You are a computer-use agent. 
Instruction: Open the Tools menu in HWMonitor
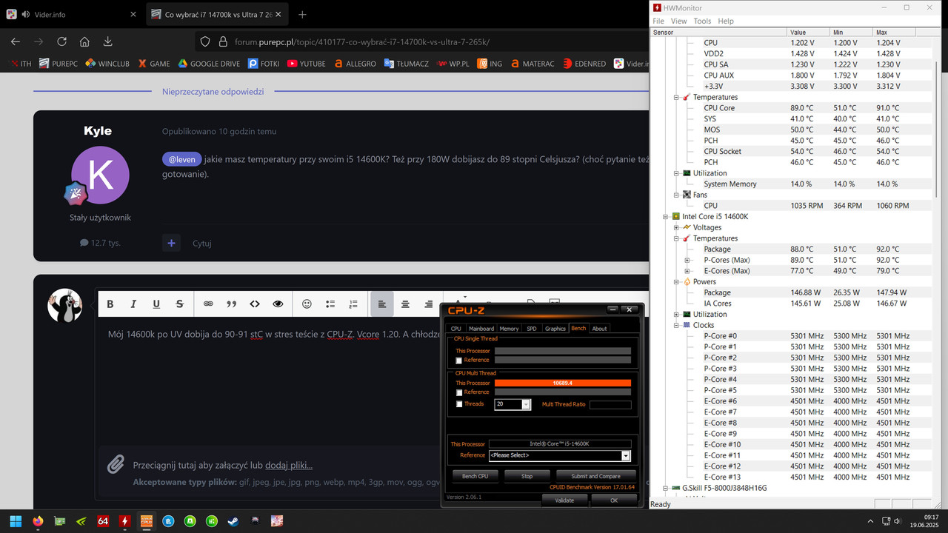(702, 21)
